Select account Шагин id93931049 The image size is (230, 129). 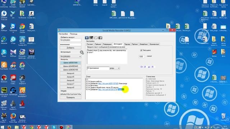click(70, 63)
